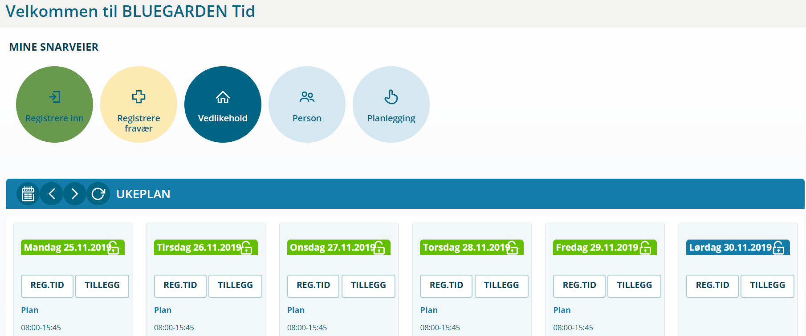Click TILLEGG for Torsdag 28.11.2019
Viewport: 806px width, 336px height.
[x=501, y=286]
